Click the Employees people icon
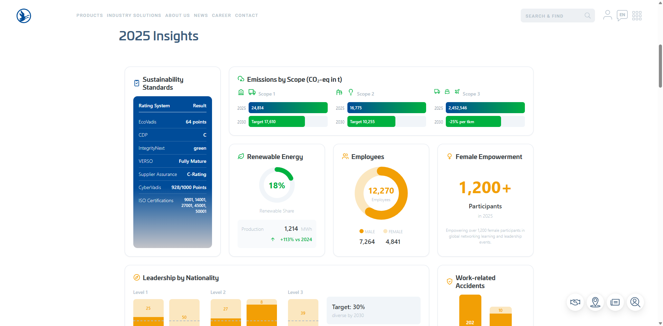 click(345, 156)
